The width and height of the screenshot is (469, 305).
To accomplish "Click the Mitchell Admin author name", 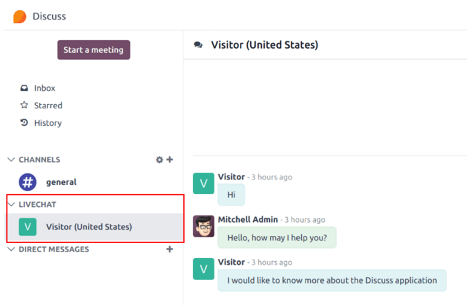I will (x=248, y=220).
